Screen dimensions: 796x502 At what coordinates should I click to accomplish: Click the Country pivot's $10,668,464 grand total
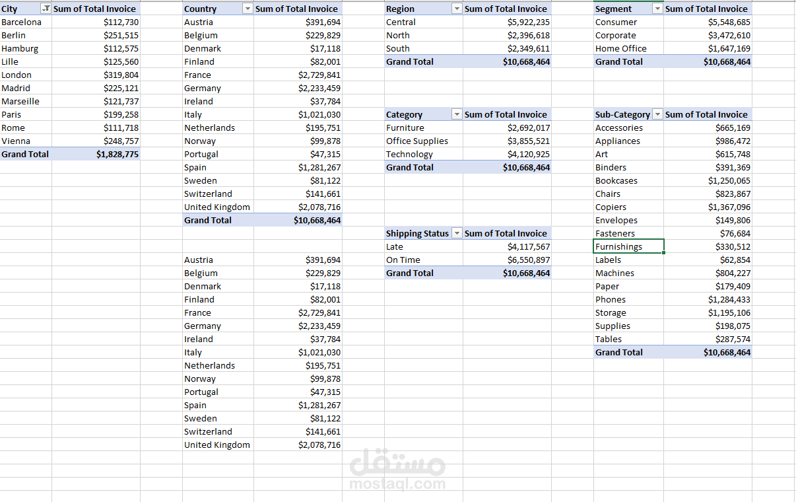pyautogui.click(x=317, y=220)
